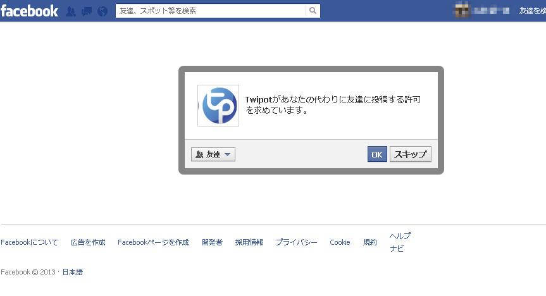546x296 pixels.
Task: Click the Twipot app logo thumbnail
Action: (218, 106)
